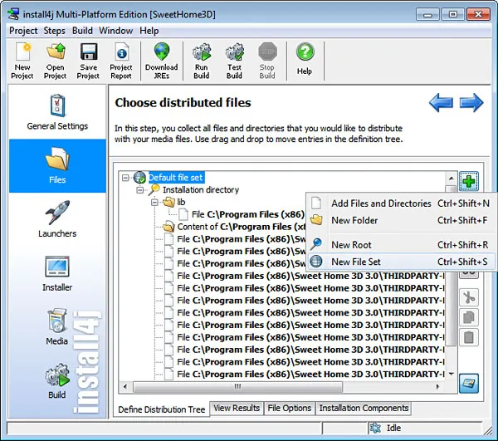Click the green plus add button
The image size is (498, 441).
point(469,181)
